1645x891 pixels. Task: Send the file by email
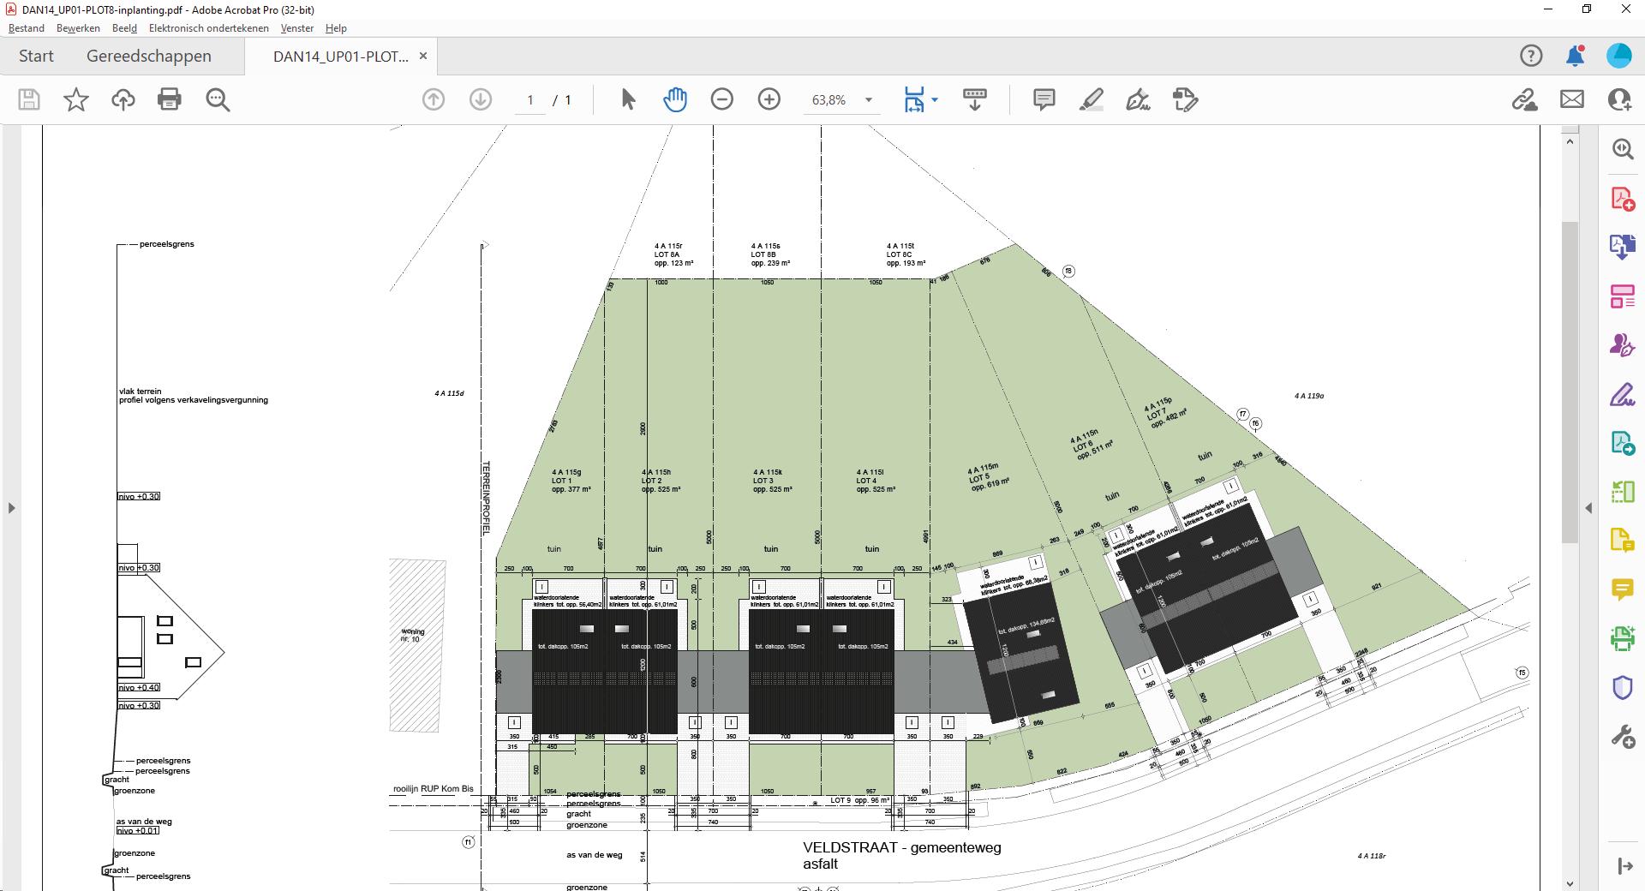(x=1572, y=99)
